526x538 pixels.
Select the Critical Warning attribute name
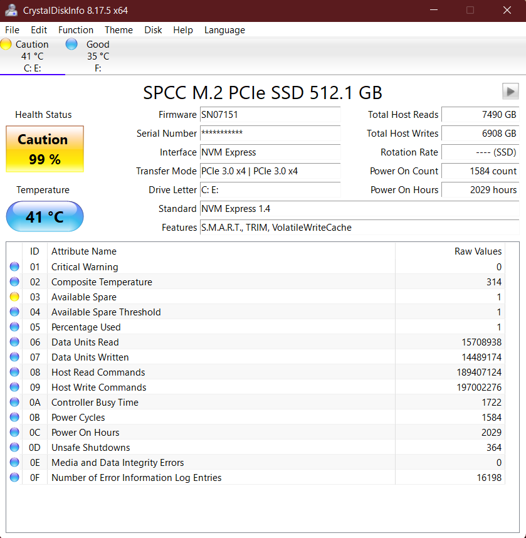[x=85, y=267]
